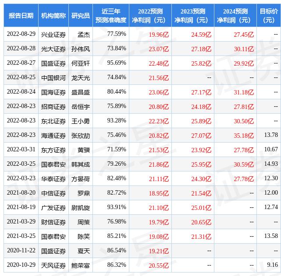281x276 pixels.
Task: Click profit value 19.21亿
Action: tap(159, 251)
